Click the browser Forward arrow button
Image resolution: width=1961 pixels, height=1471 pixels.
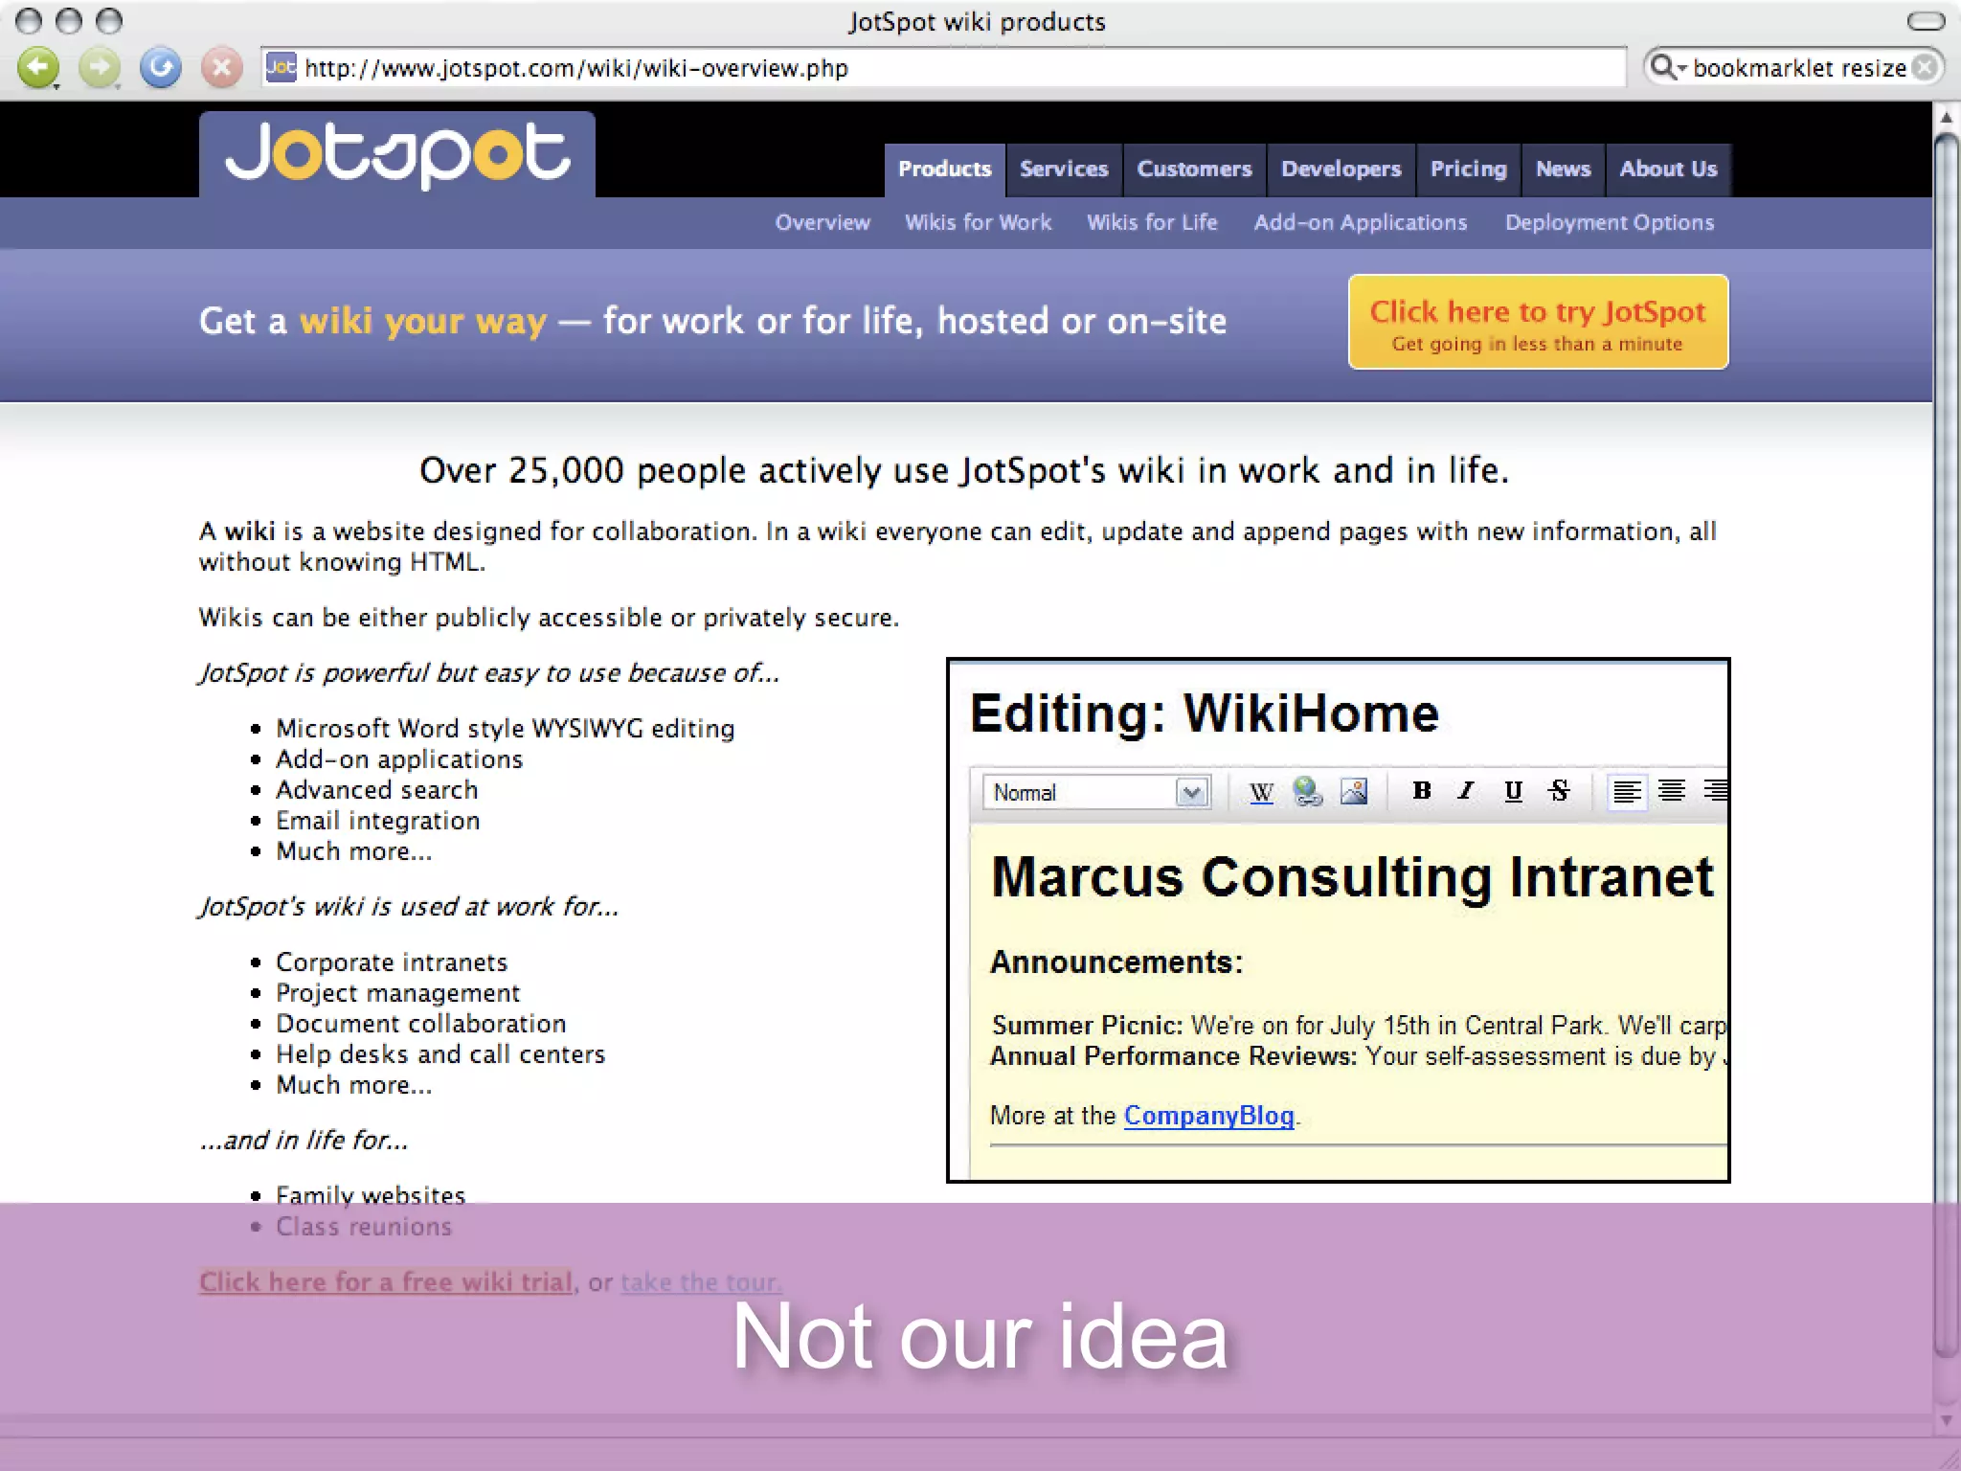click(x=100, y=68)
